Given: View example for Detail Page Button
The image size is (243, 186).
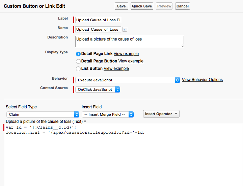Looking at the screenshot, I should coord(131,61).
